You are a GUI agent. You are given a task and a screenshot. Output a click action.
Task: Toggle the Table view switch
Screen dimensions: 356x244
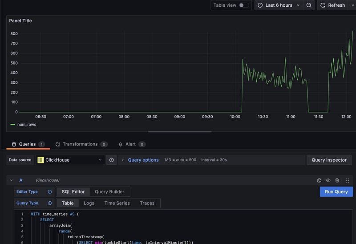click(243, 5)
